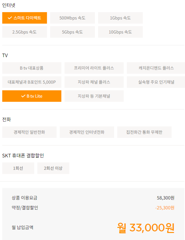The height and width of the screenshot is (240, 185).
Task: Choose 프리미어 라이트 플러스 TV option
Action: tap(94, 68)
